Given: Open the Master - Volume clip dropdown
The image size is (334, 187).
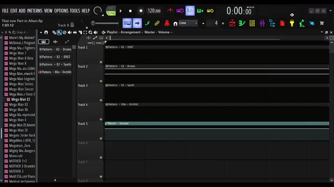Looking at the screenshot, I should click(x=158, y=32).
